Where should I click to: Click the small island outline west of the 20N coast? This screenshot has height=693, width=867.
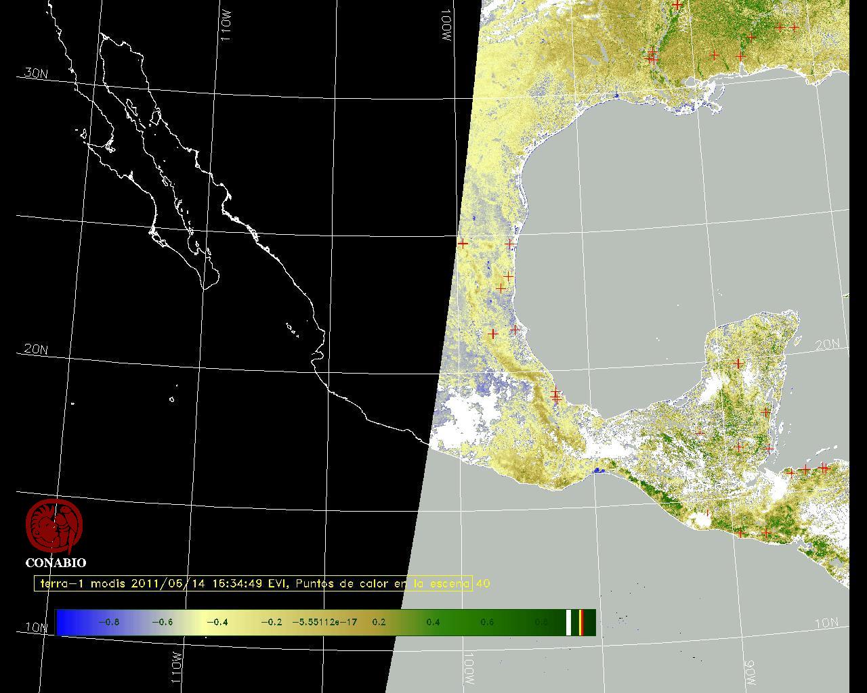point(172,399)
